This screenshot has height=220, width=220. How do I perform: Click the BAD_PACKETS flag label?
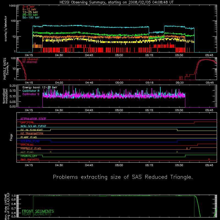[x=30, y=160]
